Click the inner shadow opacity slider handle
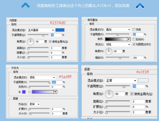 click(x=43, y=35)
